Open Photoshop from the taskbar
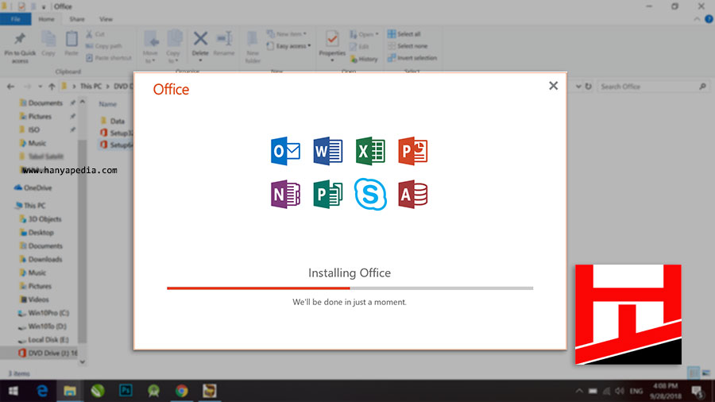 [x=126, y=391]
